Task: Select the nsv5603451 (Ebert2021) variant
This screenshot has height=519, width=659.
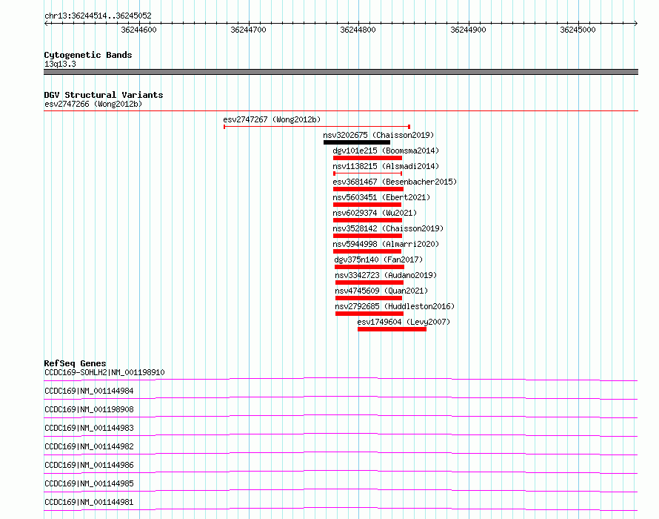Action: click(x=381, y=197)
